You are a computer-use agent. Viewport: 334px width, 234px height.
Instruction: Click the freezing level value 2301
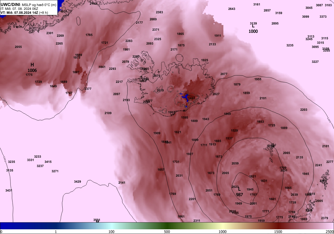tap(50, 33)
